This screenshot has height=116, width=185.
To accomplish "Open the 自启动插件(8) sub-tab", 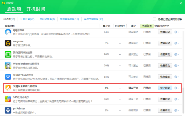I will pyautogui.click(x=47, y=19).
